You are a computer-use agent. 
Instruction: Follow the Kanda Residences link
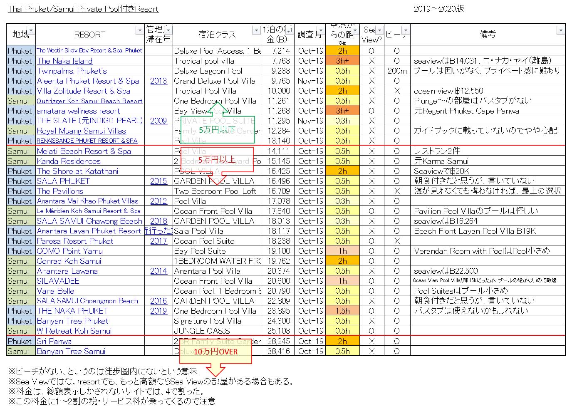click(69, 161)
